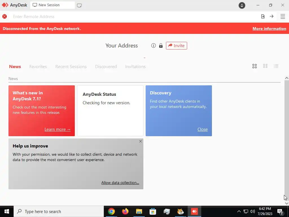Show hidden system tray icons
Viewport: 289px width, 217px height.
point(239,211)
